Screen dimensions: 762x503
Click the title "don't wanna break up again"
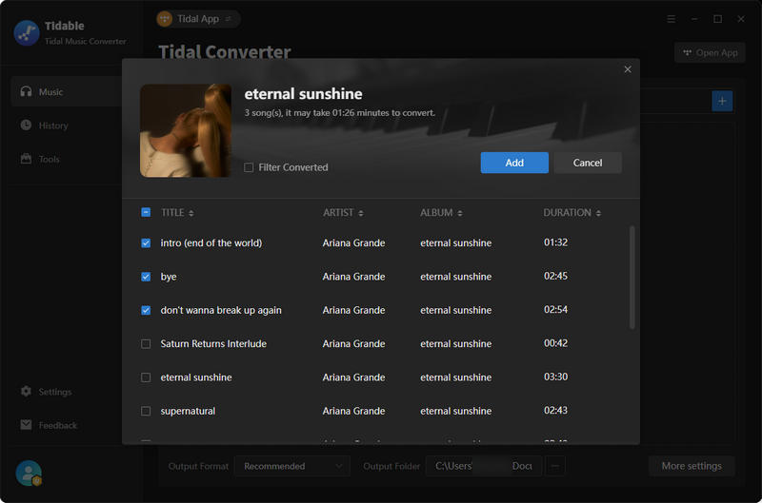point(221,310)
